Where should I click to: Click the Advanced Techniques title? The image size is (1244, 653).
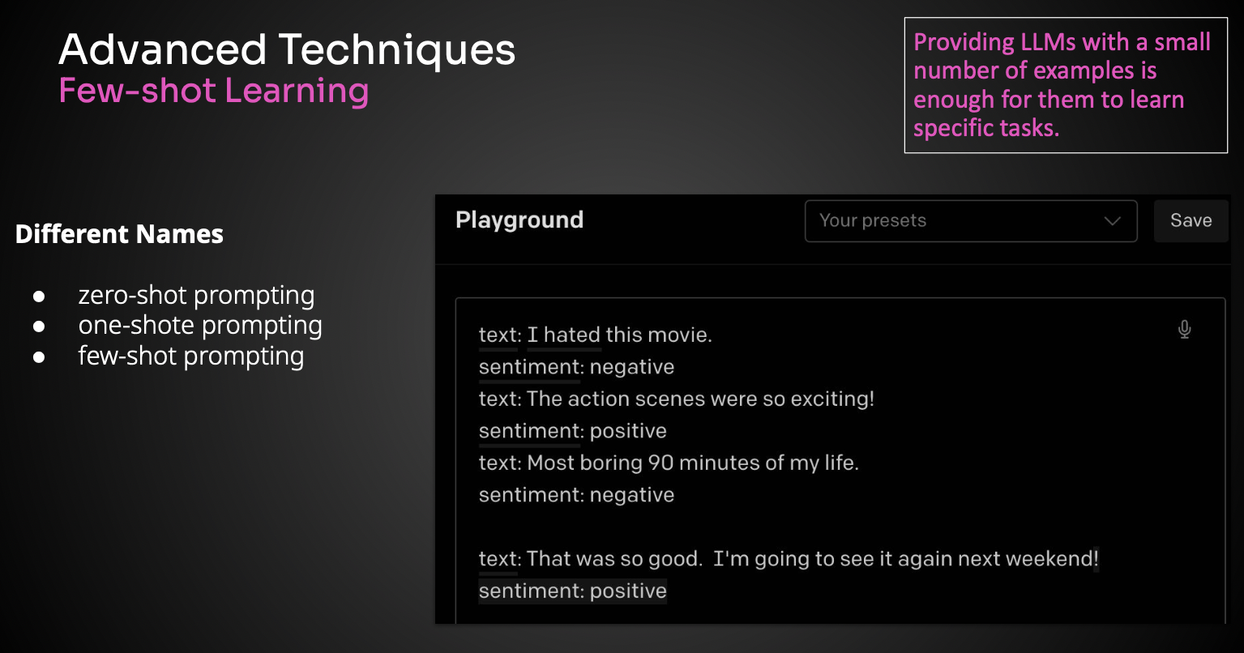coord(287,49)
